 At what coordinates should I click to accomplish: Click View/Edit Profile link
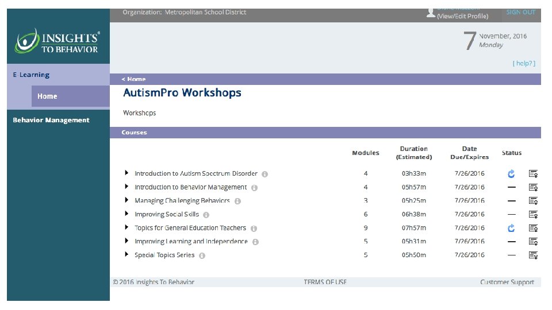[x=462, y=16]
